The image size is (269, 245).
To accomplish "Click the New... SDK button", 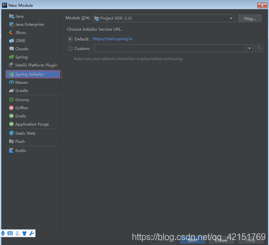I will (x=249, y=18).
